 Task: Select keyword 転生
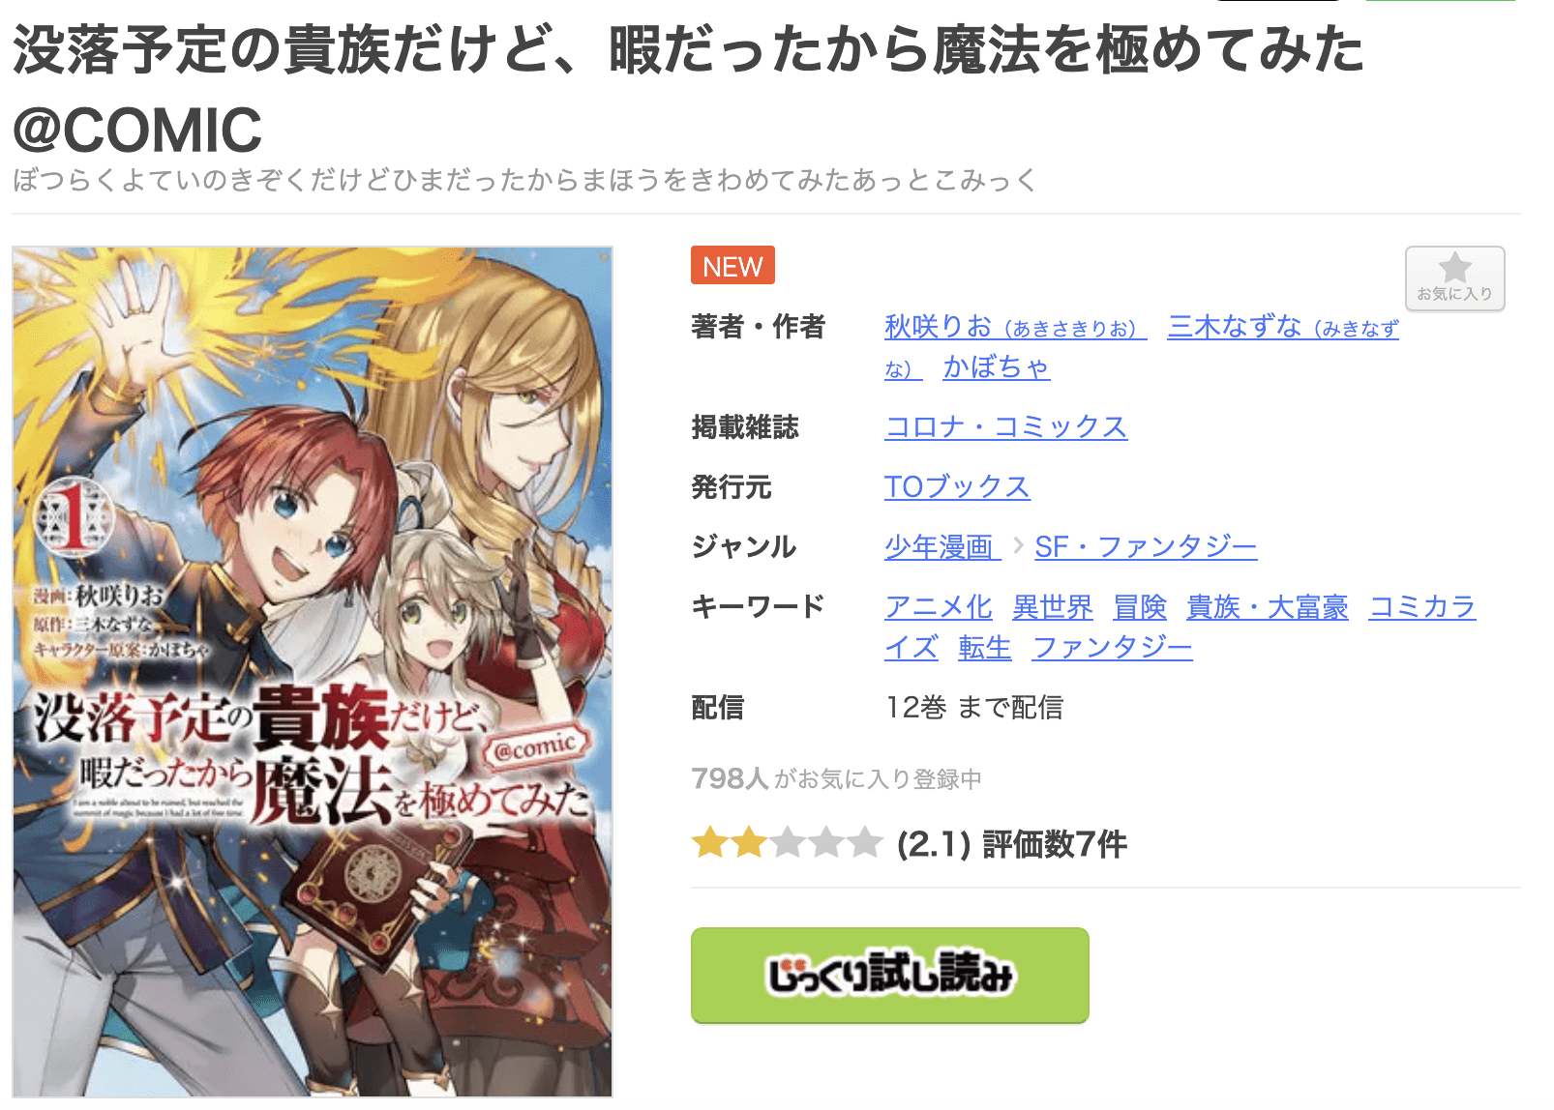click(x=985, y=648)
